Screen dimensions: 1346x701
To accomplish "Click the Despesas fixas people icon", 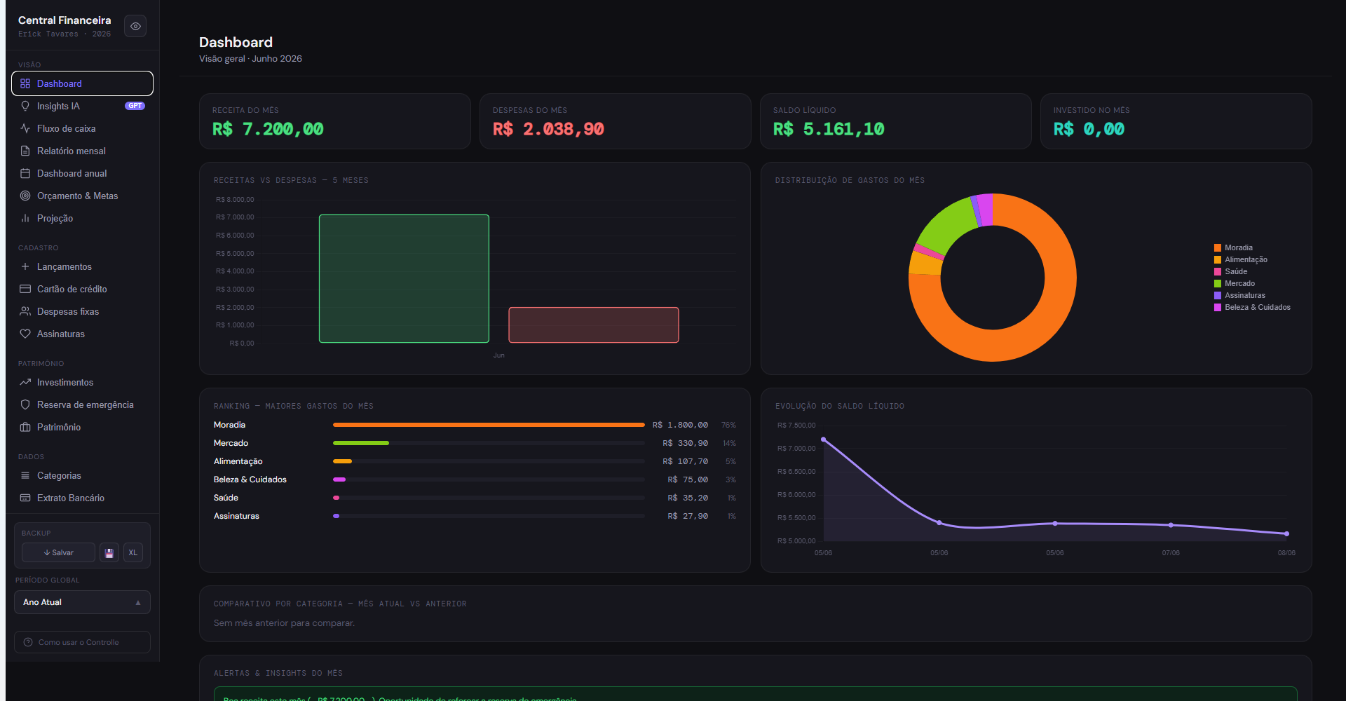I will [x=25, y=311].
